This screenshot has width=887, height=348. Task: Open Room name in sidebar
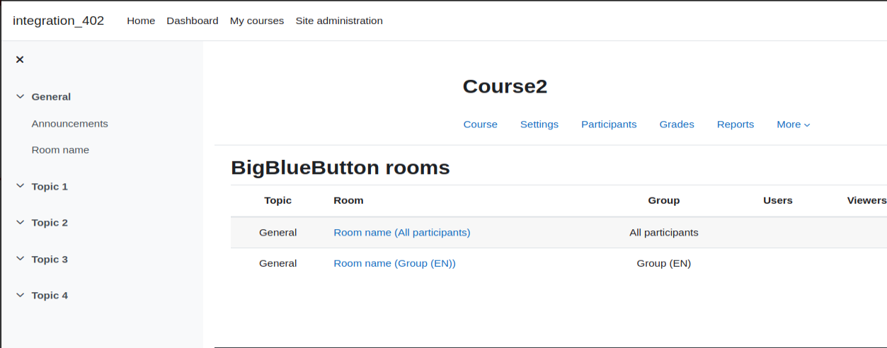[x=60, y=150]
